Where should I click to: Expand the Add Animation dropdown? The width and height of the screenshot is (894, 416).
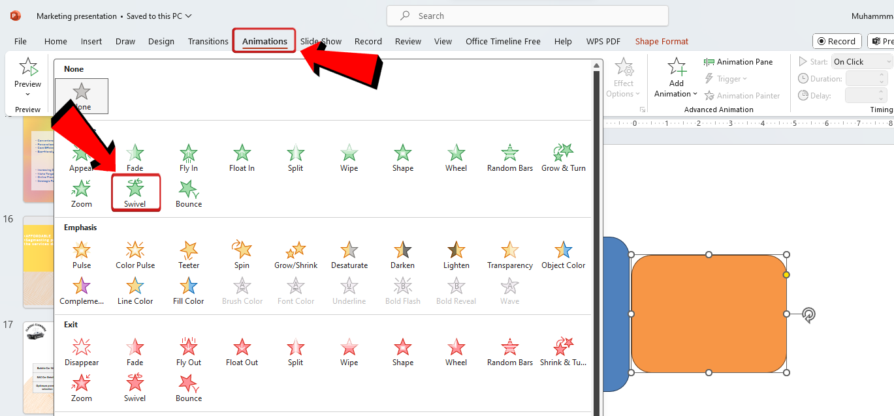677,94
